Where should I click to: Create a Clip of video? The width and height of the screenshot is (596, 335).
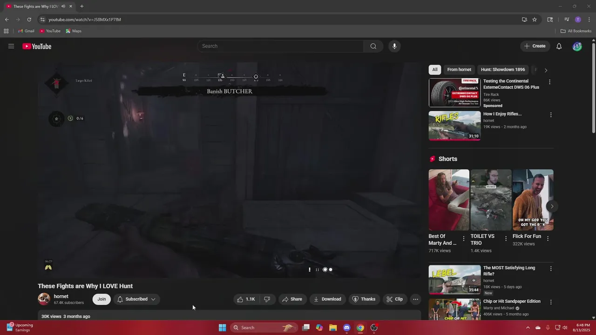395,299
